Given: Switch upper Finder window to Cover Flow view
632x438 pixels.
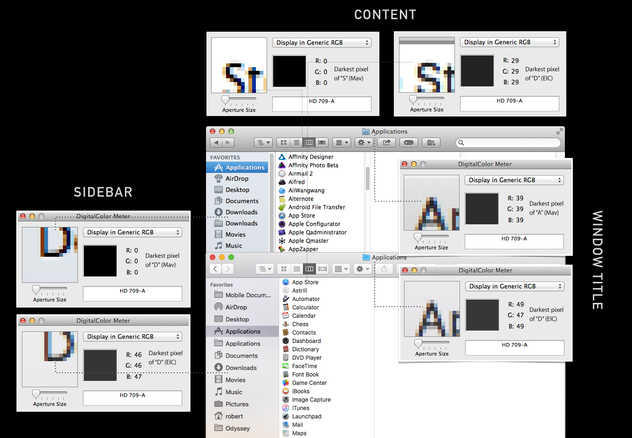Looking at the screenshot, I should click(322, 143).
